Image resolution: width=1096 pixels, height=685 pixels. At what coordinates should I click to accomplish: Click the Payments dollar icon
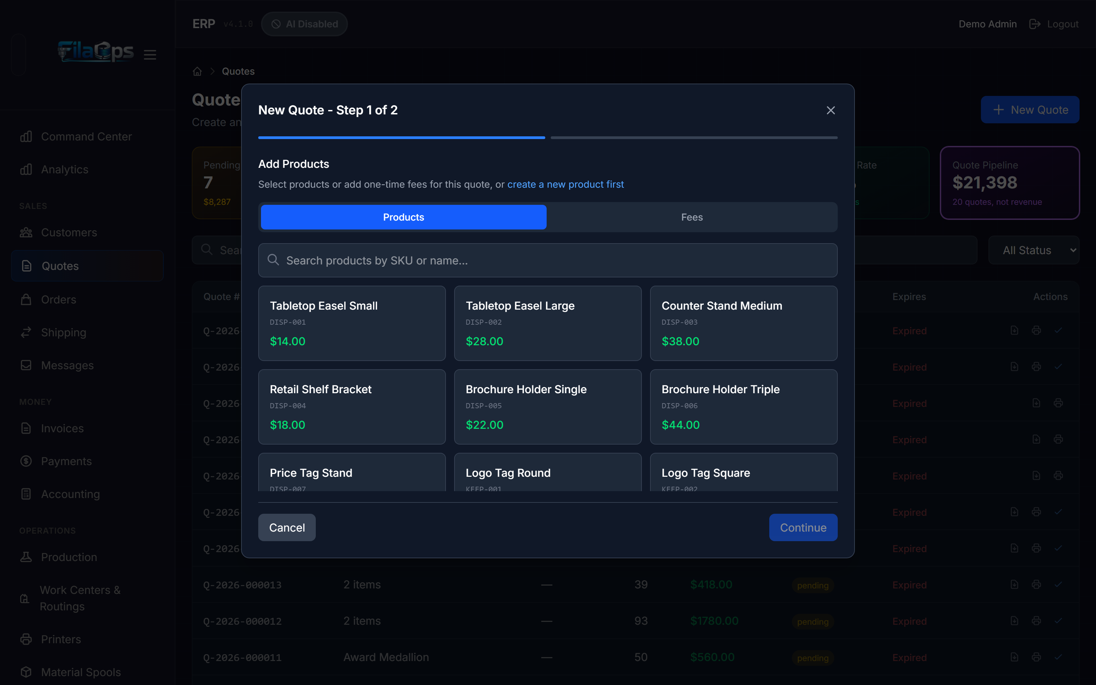pyautogui.click(x=26, y=461)
